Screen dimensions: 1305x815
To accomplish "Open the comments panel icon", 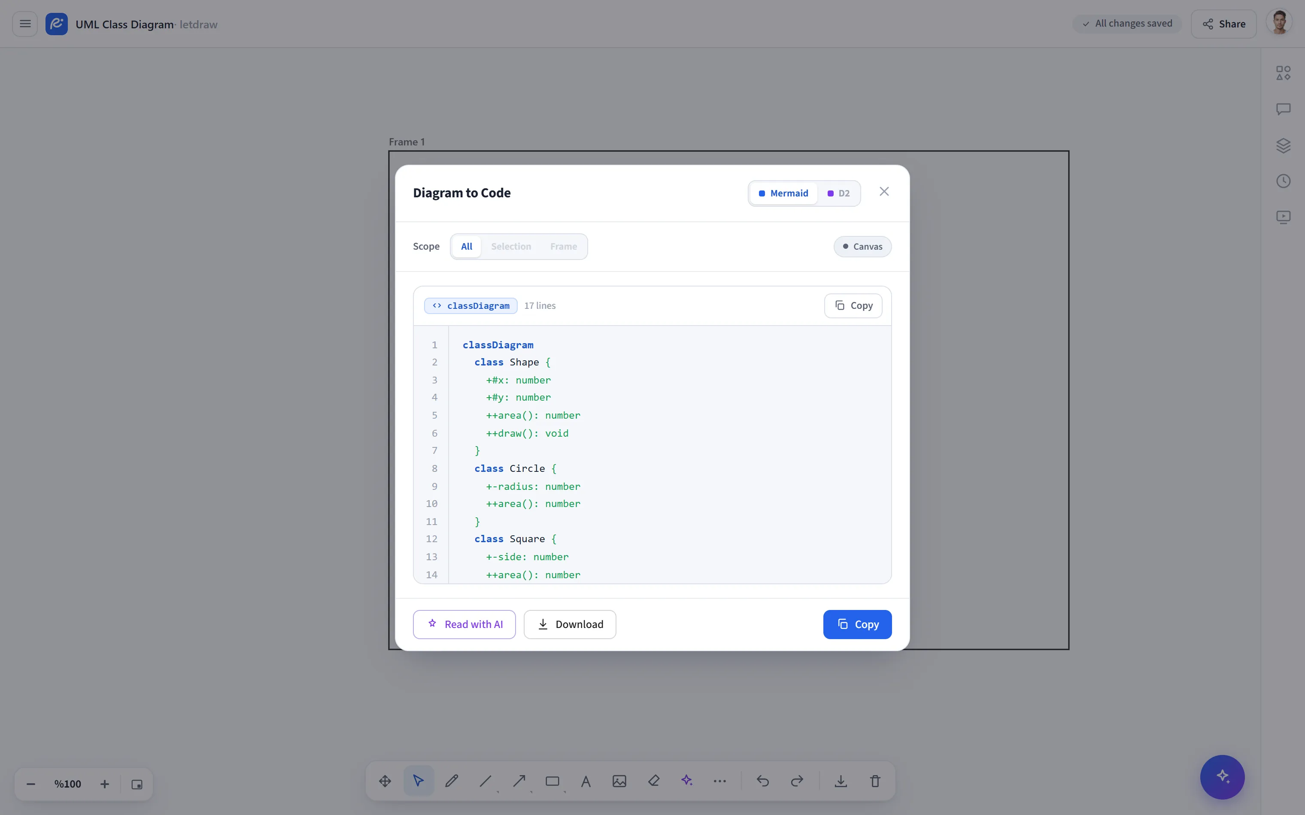I will [1284, 109].
